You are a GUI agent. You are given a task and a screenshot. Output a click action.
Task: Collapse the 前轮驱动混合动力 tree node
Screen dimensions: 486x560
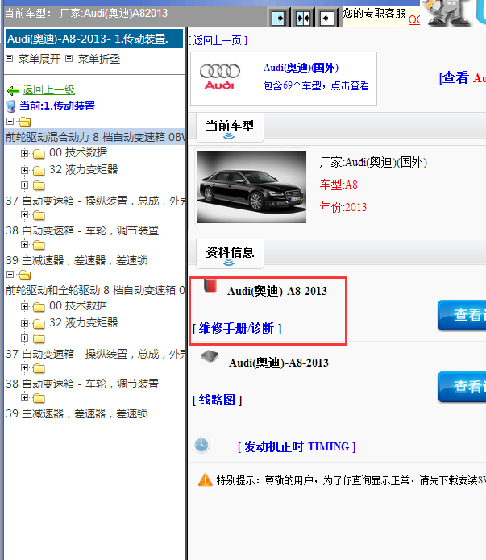click(10, 122)
